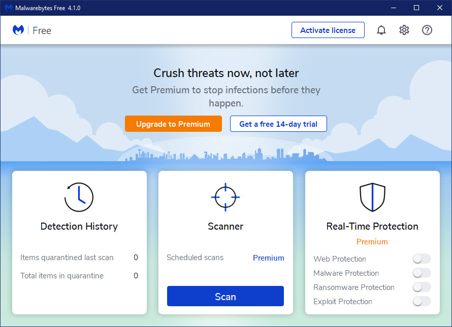Start a scan with the Scan button
The image size is (452, 327).
[x=225, y=297]
